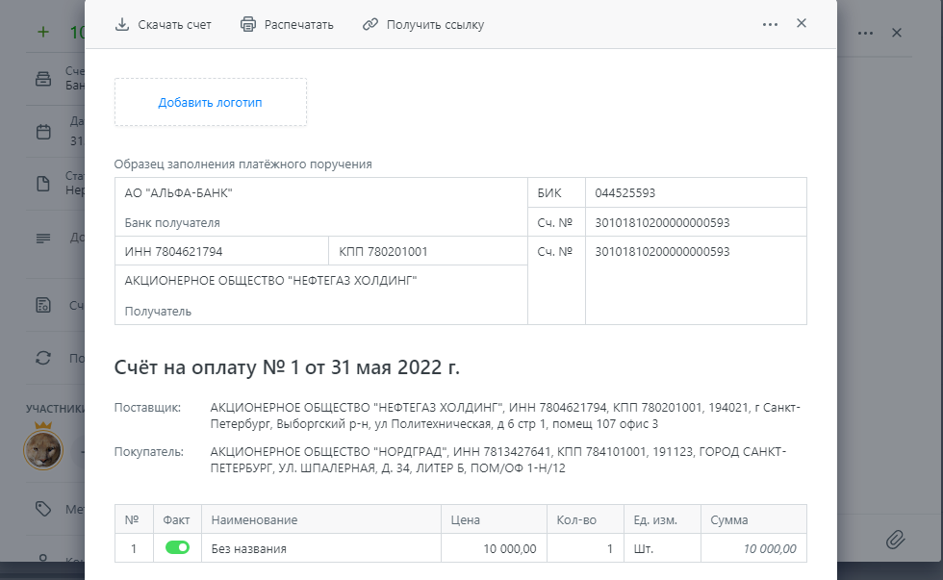
Task: Click the green plus icon in background window
Action: [43, 32]
